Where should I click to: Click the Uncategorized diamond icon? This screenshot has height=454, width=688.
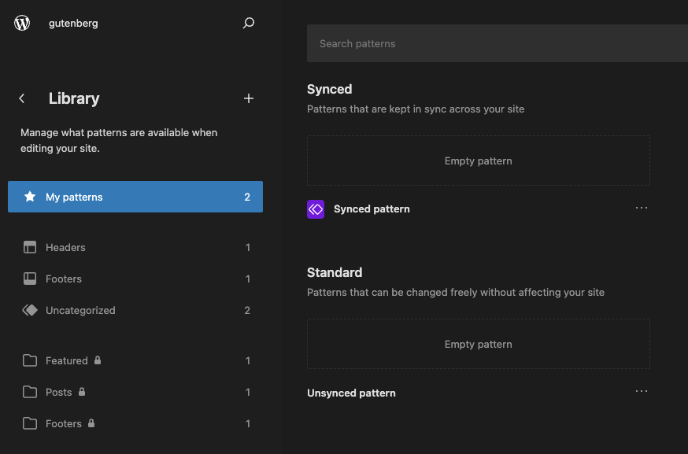click(30, 310)
